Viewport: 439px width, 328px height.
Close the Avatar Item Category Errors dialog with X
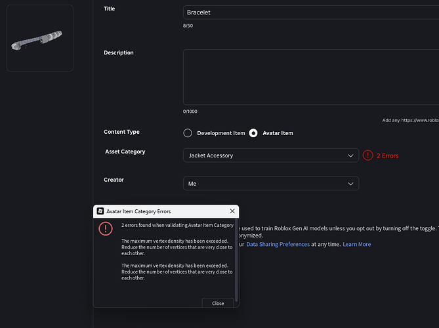tap(232, 211)
